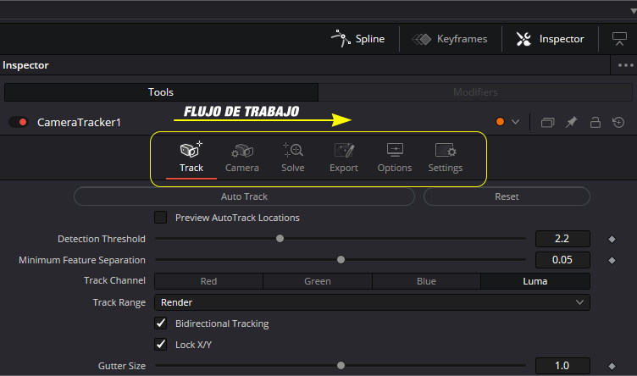The width and height of the screenshot is (637, 376).
Task: Lock the CameraTracker1 node
Action: (595, 122)
